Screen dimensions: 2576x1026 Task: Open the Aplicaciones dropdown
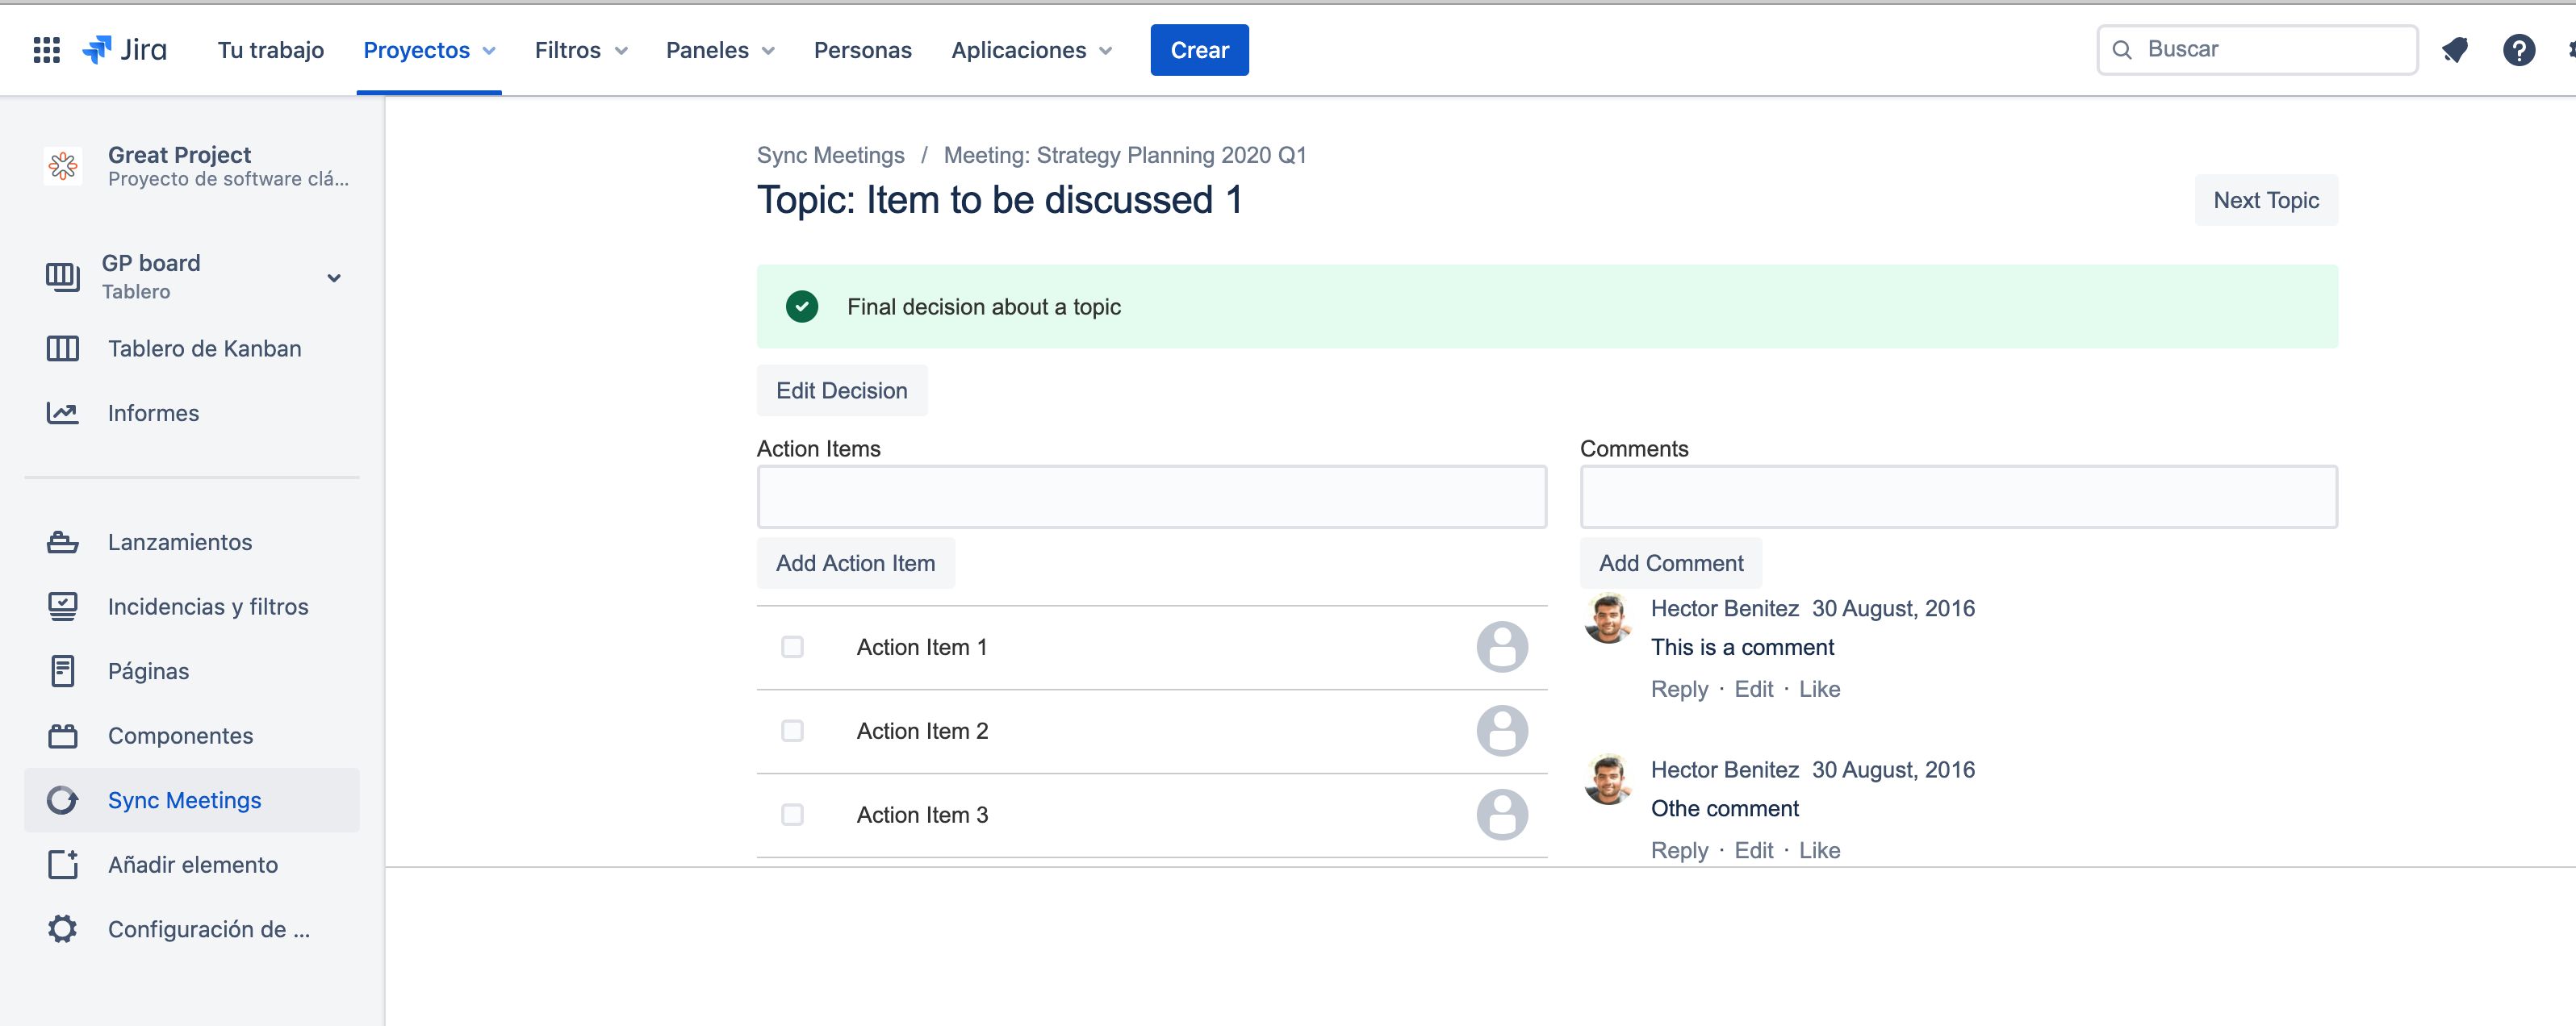point(1031,50)
